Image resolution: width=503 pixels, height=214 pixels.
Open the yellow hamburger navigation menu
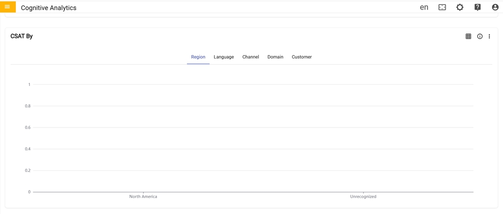(x=7, y=7)
